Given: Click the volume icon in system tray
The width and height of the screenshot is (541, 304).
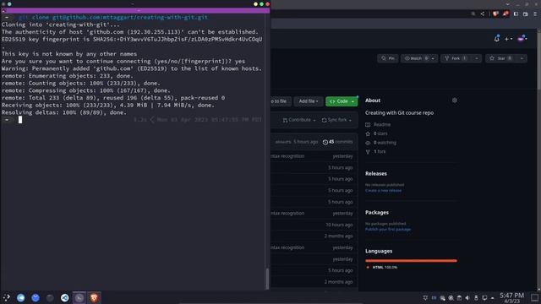Looking at the screenshot, I should (x=467, y=298).
